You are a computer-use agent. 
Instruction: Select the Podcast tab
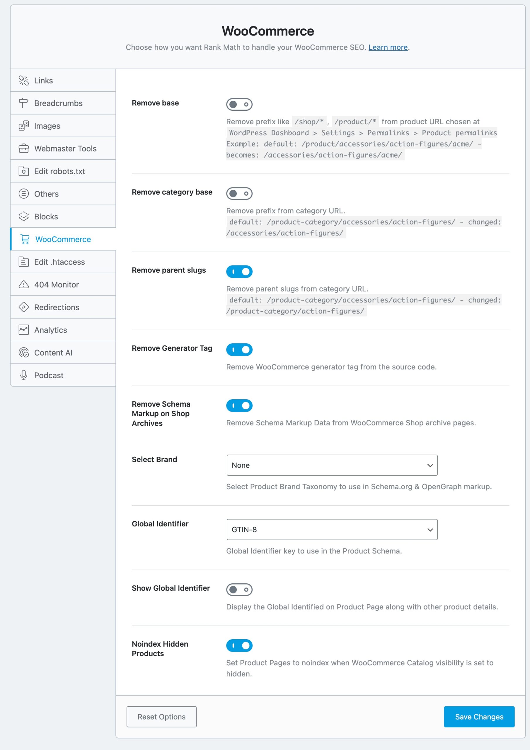63,375
